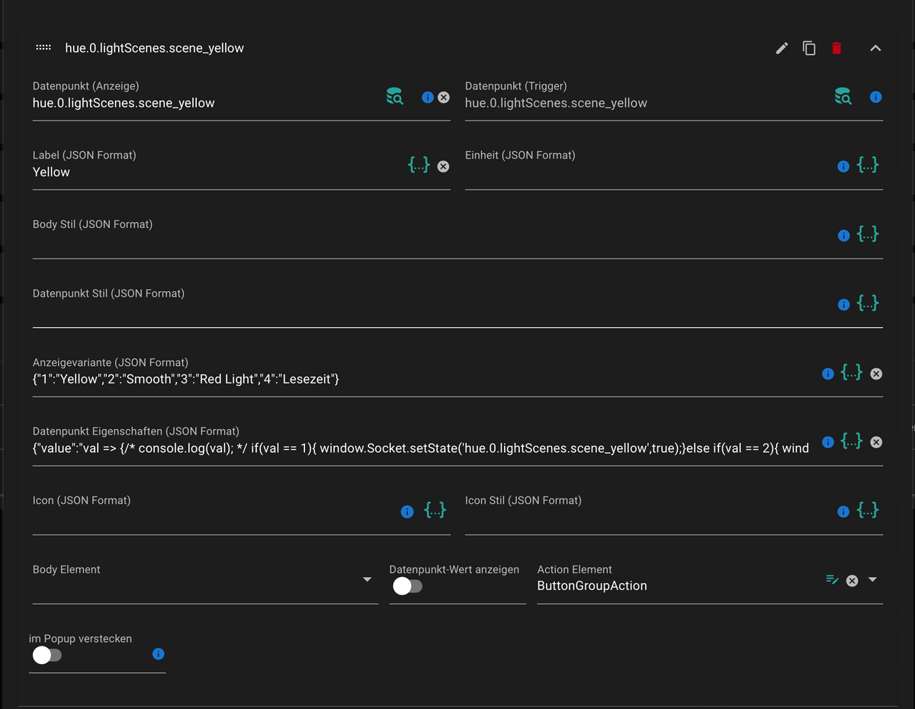Screen dimensions: 915x709
Task: Grab the drag handle next to the entry title
Action: point(43,48)
